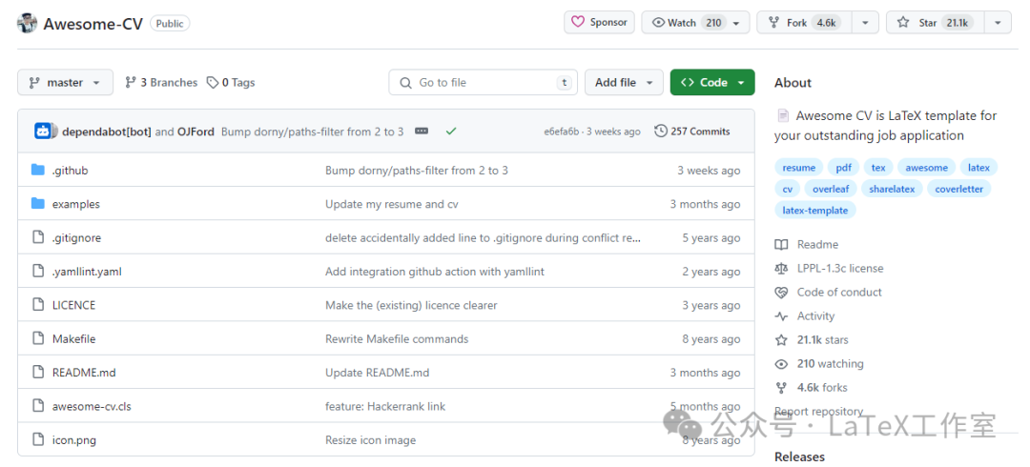1030x467 pixels.
Task: Select the coverletter topic tag
Action: (959, 189)
